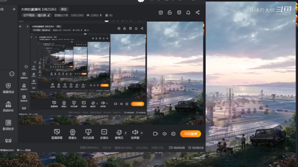Toggle preview visibility eye icon in main toolbar
This screenshot has width=298, height=167.
[165, 134]
